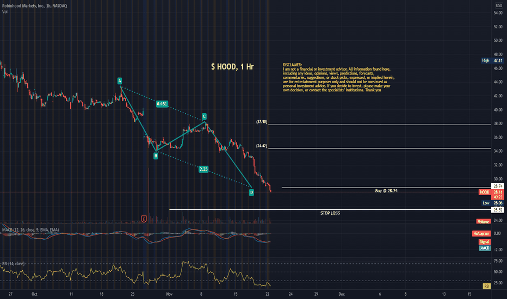Click the Histogram scale label
The width and height of the screenshot is (507, 299).
tap(481, 233)
